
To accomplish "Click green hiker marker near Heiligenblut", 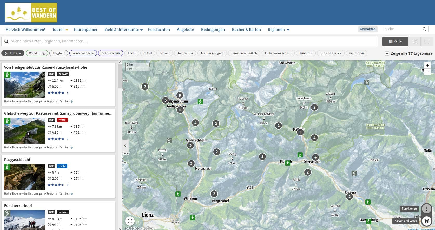I will click(200, 102).
